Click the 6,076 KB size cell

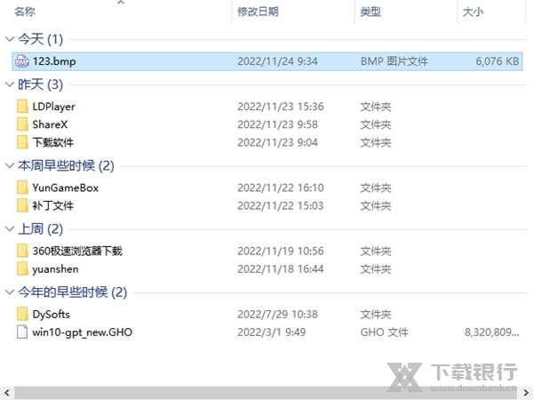pos(497,61)
